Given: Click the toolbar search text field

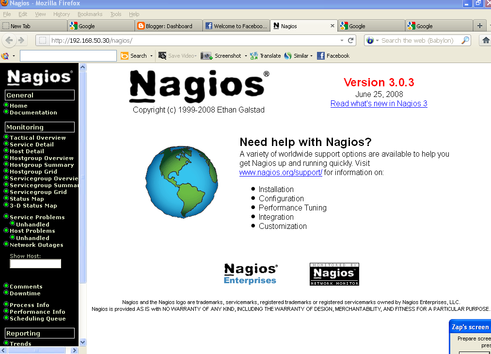Looking at the screenshot, I should (x=68, y=56).
